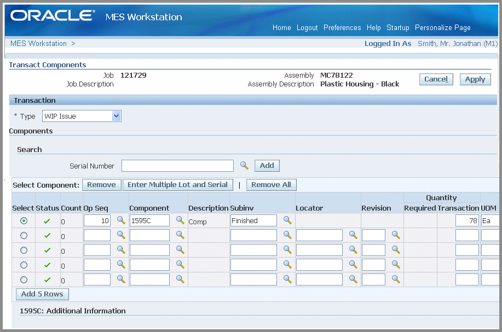502x332 pixels.
Task: Open Revision lookup in second row
Action: [x=396, y=235]
